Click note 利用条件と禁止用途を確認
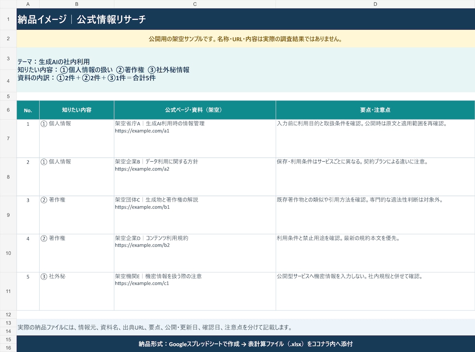 point(338,238)
